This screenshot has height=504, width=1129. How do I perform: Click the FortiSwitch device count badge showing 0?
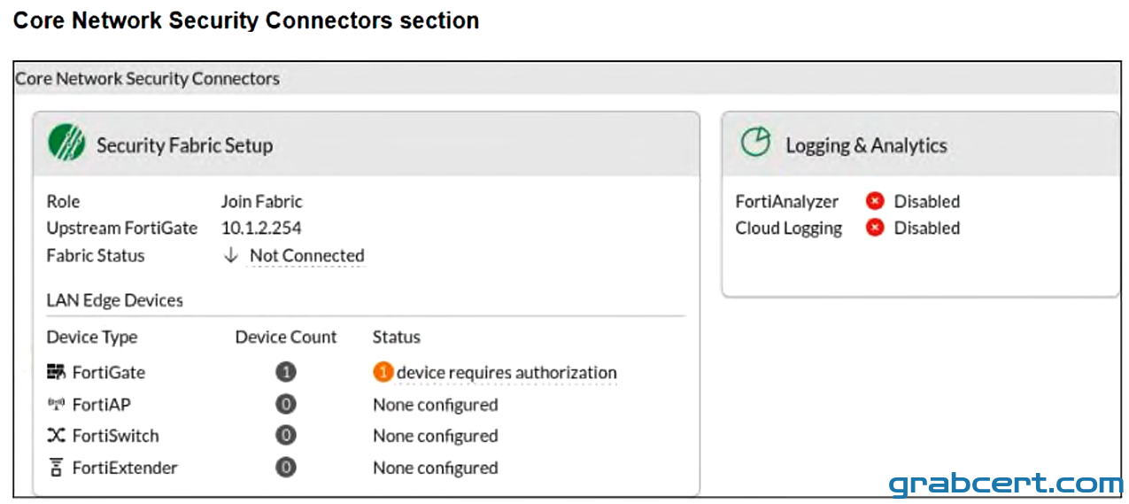(285, 435)
